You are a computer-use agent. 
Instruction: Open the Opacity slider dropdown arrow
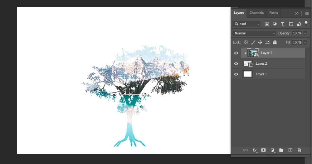pyautogui.click(x=305, y=33)
